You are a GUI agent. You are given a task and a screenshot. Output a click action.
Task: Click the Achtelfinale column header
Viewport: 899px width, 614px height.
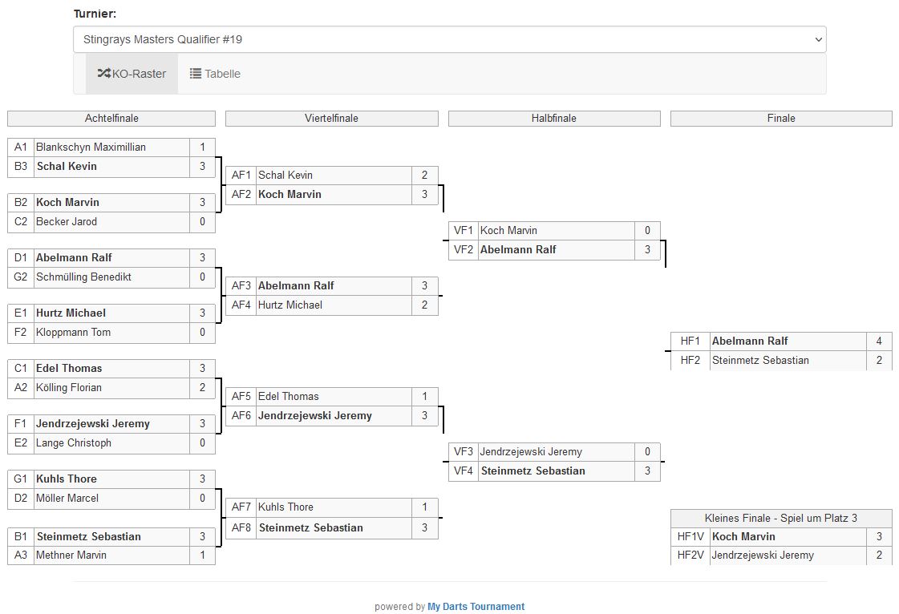click(x=111, y=119)
